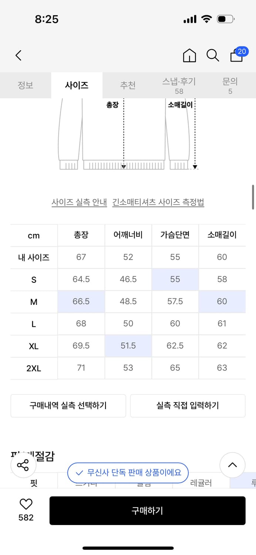The image size is (256, 555).
Task: Switch to the 정보 tab
Action: click(26, 85)
